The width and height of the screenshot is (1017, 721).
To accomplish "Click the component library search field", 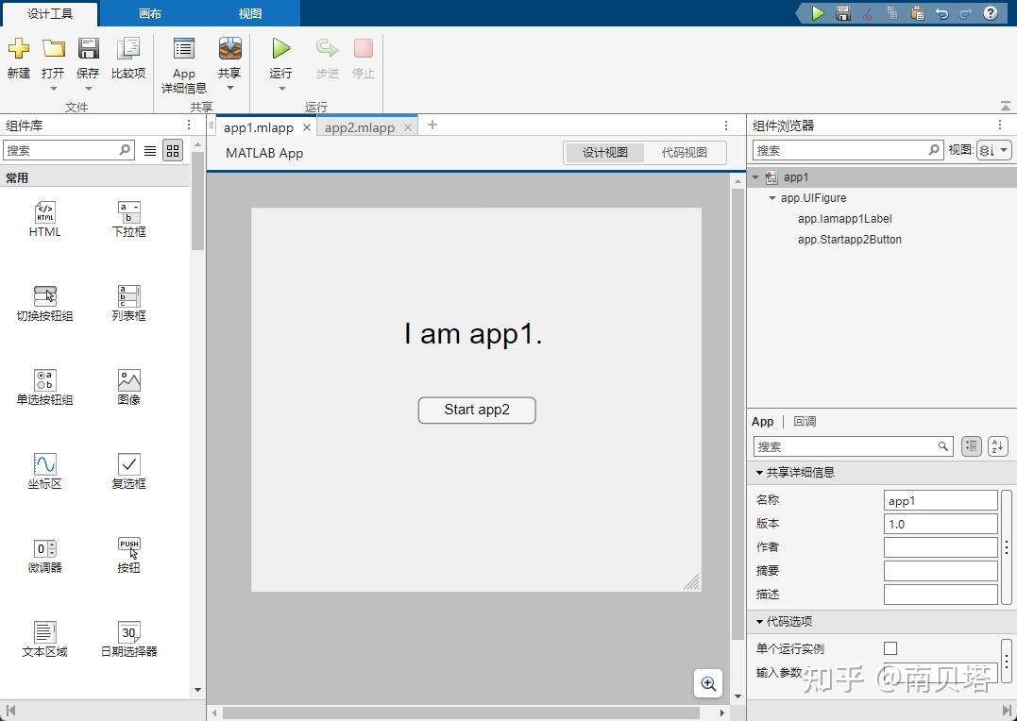I will (x=62, y=150).
